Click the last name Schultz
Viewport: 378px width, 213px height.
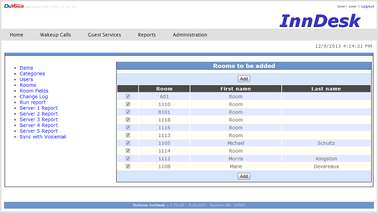[326, 143]
